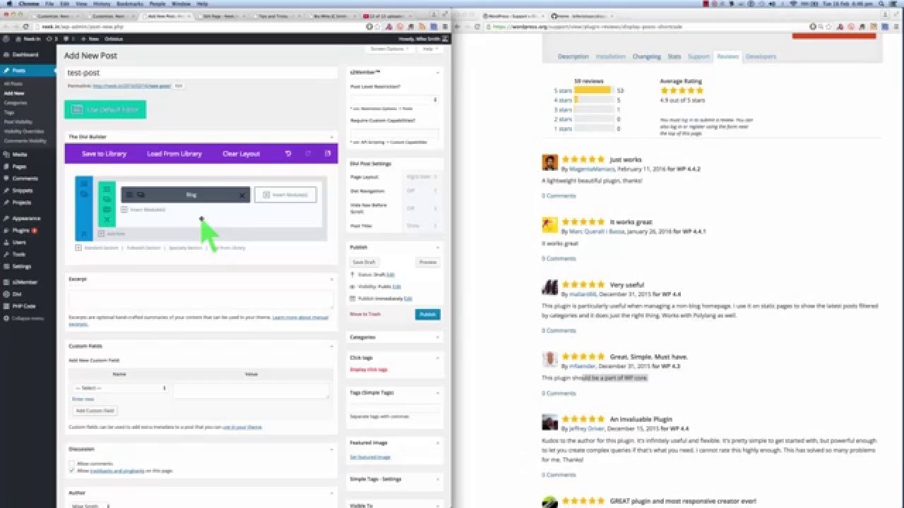Remove the Blog module with its X
Viewport: 904px width, 508px height.
[x=242, y=195]
